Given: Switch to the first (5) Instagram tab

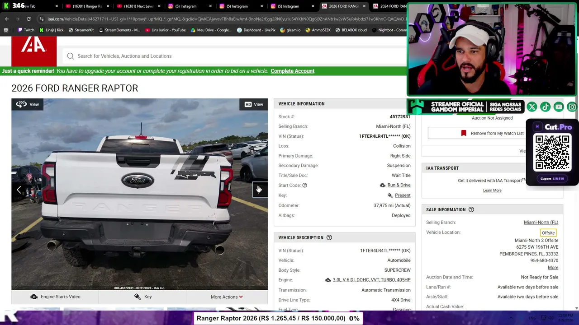Looking at the screenshot, I should (185, 6).
